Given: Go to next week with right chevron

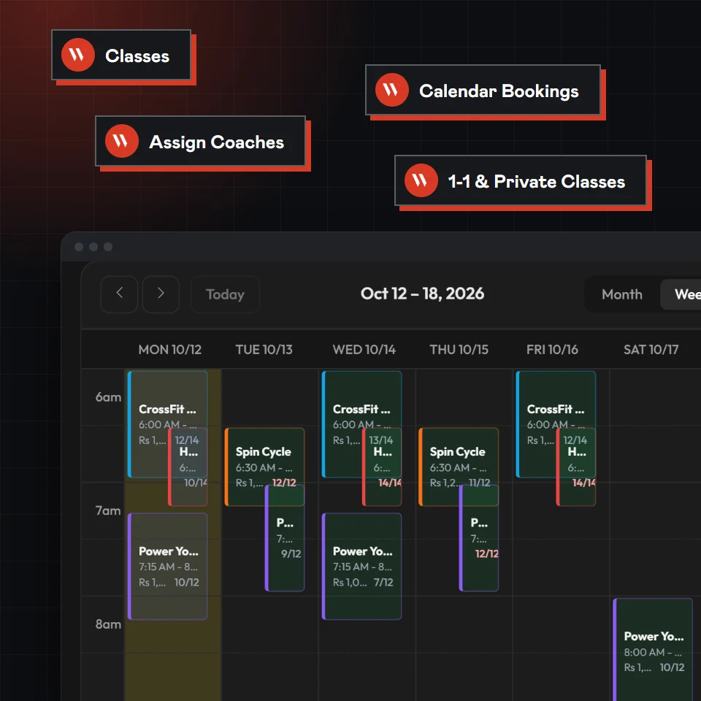Looking at the screenshot, I should click(161, 294).
